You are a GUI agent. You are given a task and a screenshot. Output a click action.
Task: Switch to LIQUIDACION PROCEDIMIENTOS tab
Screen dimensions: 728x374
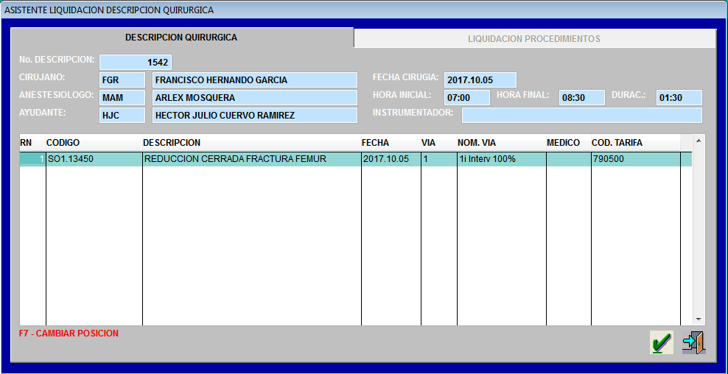(534, 38)
